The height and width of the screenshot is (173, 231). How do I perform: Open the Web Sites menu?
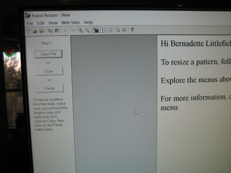[71, 23]
